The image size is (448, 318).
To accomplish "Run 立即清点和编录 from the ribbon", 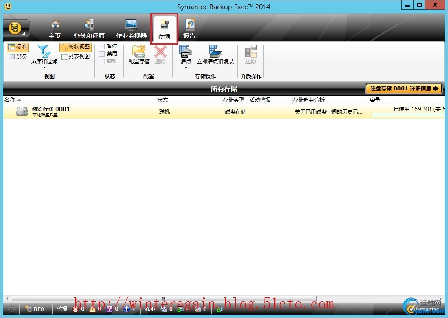I will [x=215, y=55].
